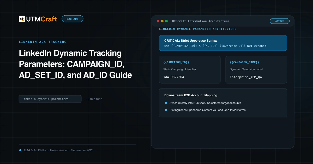Image resolution: width=313 pixels, height=164 pixels.
Task: Click the Enterprise_ABM_Q4 value
Action: tap(246, 77)
